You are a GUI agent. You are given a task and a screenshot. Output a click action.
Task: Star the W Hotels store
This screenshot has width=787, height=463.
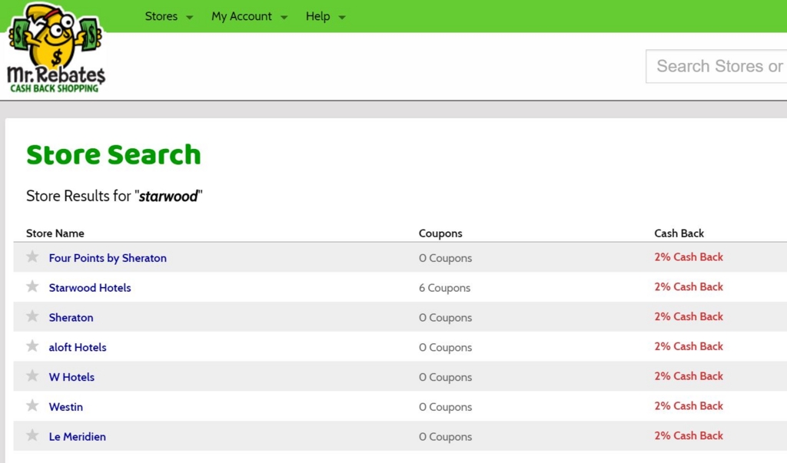(32, 375)
